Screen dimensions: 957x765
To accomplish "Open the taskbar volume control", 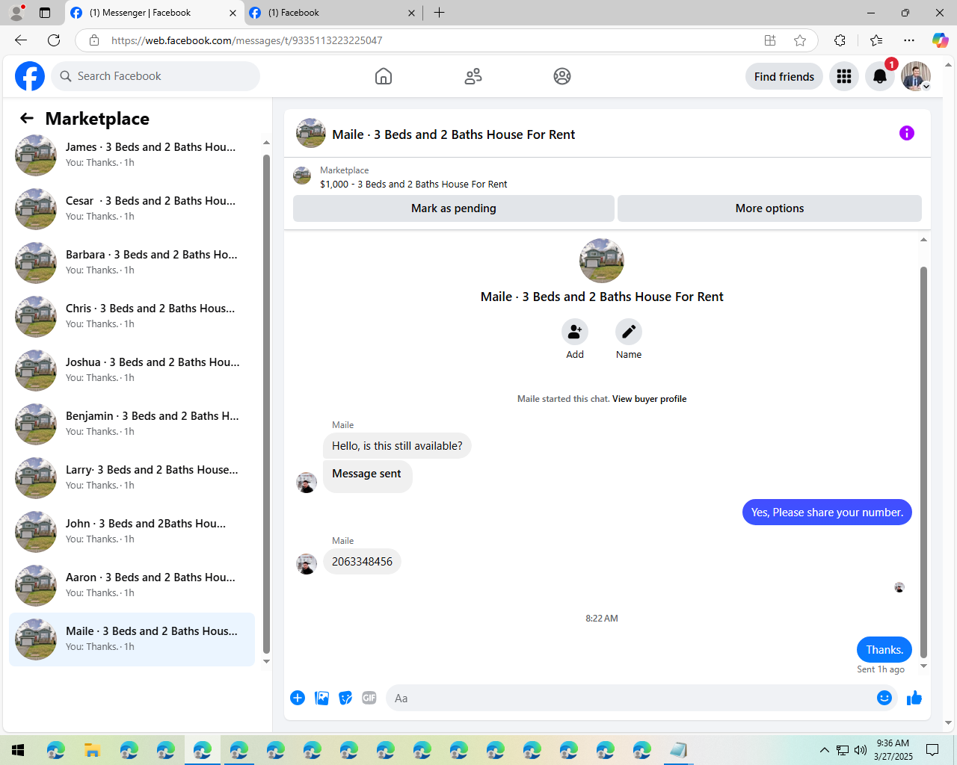I will point(861,750).
